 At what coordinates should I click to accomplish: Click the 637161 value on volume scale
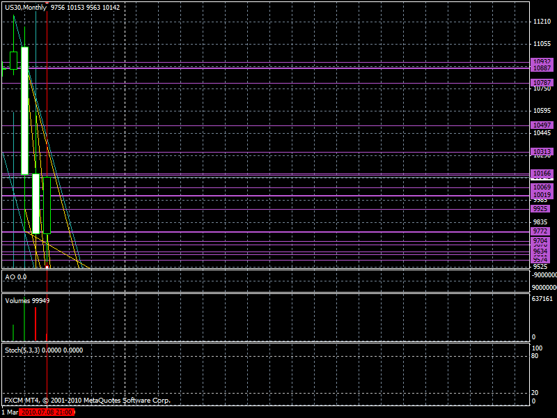543,299
